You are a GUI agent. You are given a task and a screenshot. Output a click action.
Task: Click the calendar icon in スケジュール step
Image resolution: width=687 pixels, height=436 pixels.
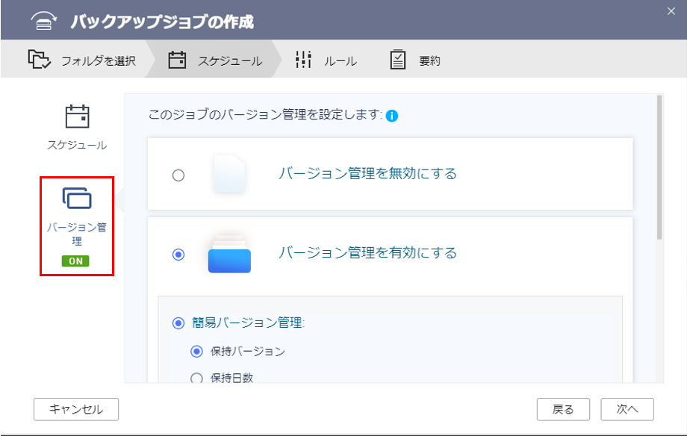[x=177, y=60]
